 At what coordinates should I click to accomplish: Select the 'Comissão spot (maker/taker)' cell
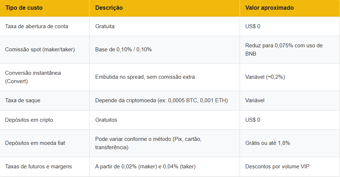coord(40,49)
